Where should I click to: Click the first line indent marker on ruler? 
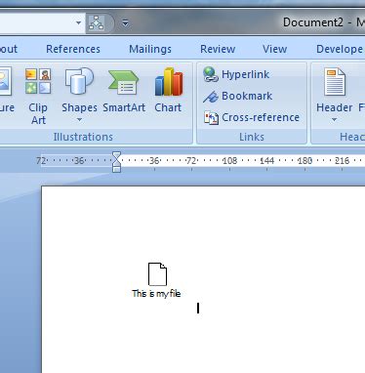[x=116, y=155]
